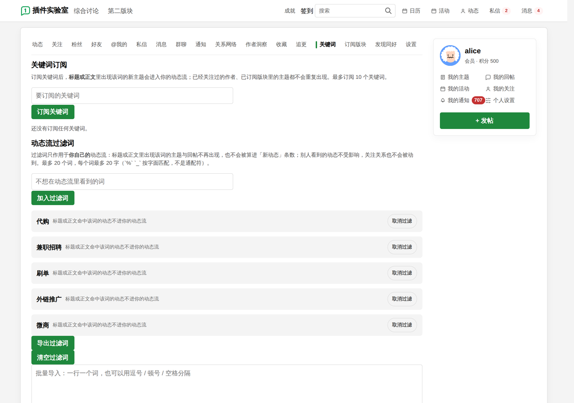Select the 设置 tab
The width and height of the screenshot is (574, 403).
[x=411, y=44]
